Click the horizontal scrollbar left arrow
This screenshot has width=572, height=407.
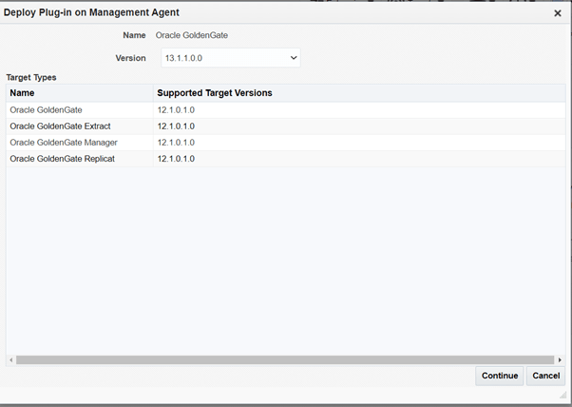(11, 360)
